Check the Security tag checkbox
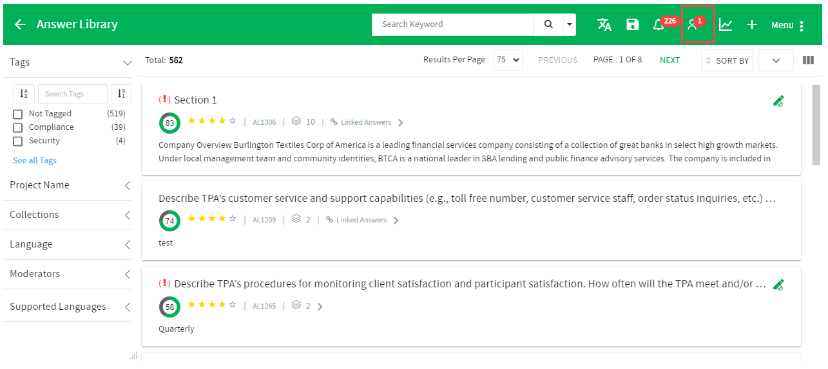 [x=18, y=141]
